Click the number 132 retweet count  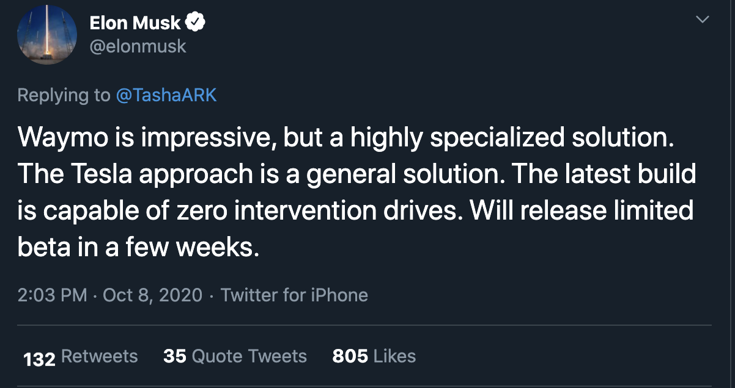39,357
